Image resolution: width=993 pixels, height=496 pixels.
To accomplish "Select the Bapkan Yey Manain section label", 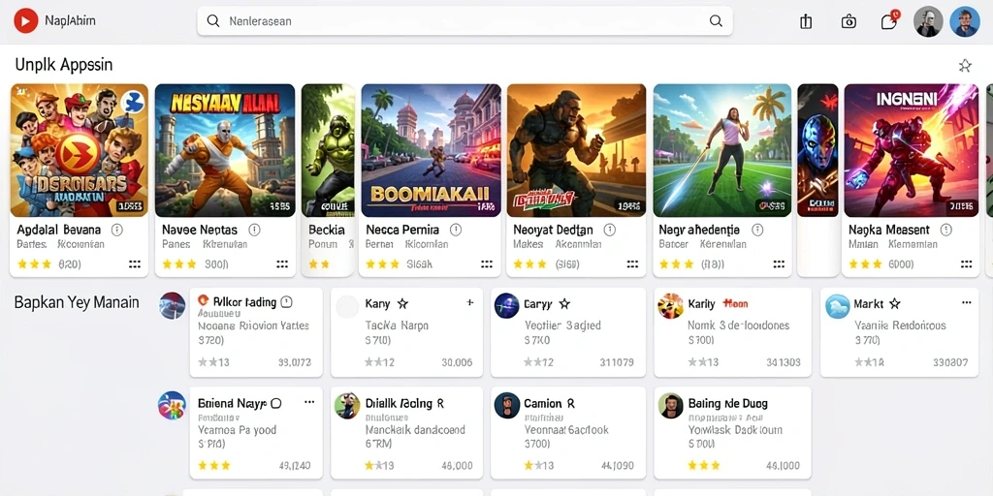I will [77, 302].
